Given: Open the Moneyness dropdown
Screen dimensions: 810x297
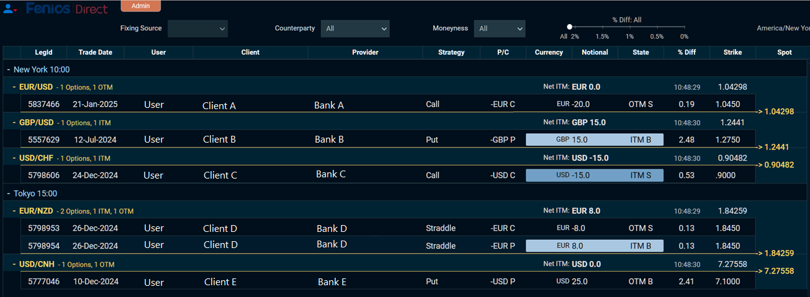Looking at the screenshot, I should click(x=499, y=29).
